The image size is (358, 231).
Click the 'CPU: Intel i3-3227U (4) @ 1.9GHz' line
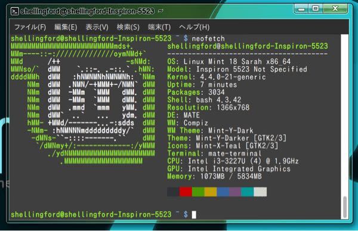click(233, 161)
